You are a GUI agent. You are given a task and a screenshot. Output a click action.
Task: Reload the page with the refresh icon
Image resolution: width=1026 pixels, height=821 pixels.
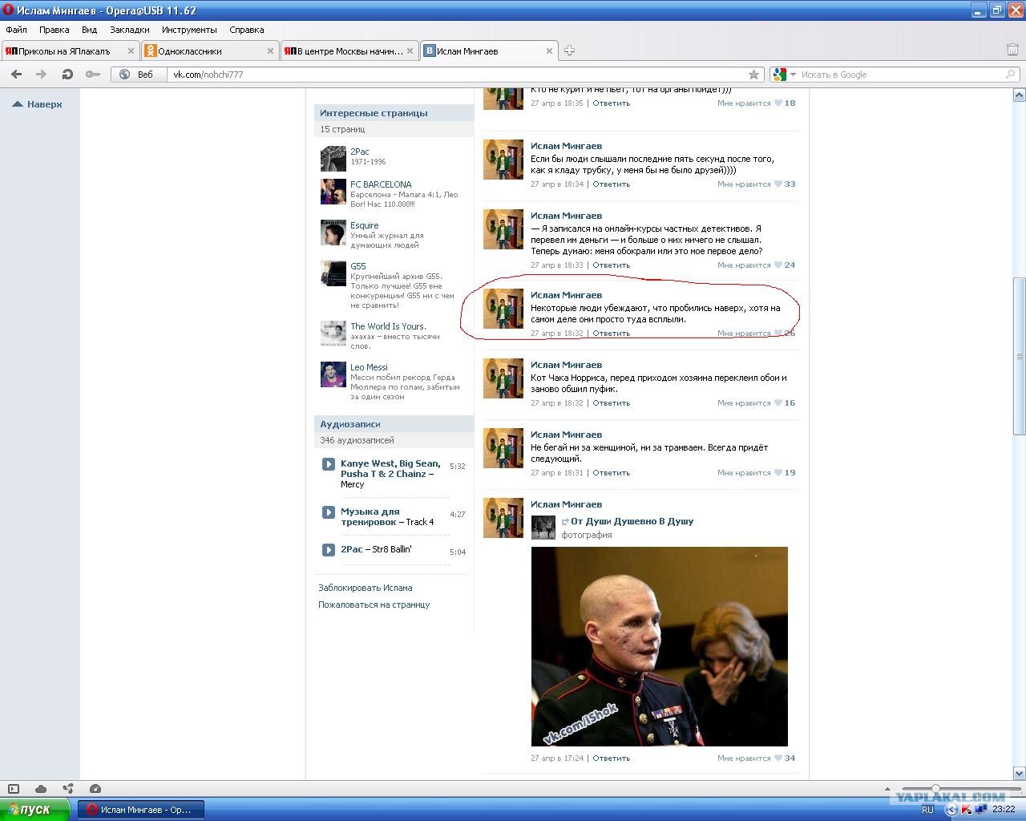pyautogui.click(x=67, y=74)
